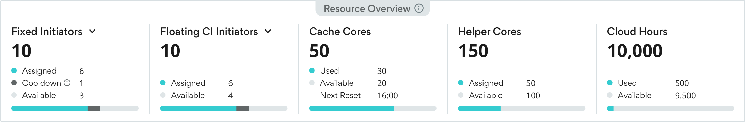Click the Helper Cores progress bar
The image size is (745, 122).
pyautogui.click(x=522, y=108)
